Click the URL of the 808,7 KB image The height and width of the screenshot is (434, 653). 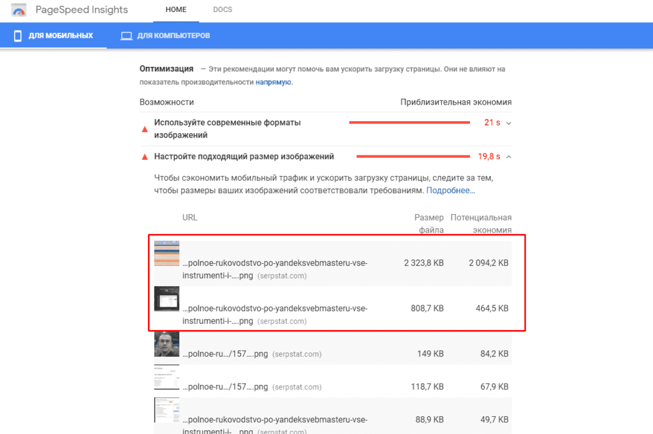(x=275, y=315)
